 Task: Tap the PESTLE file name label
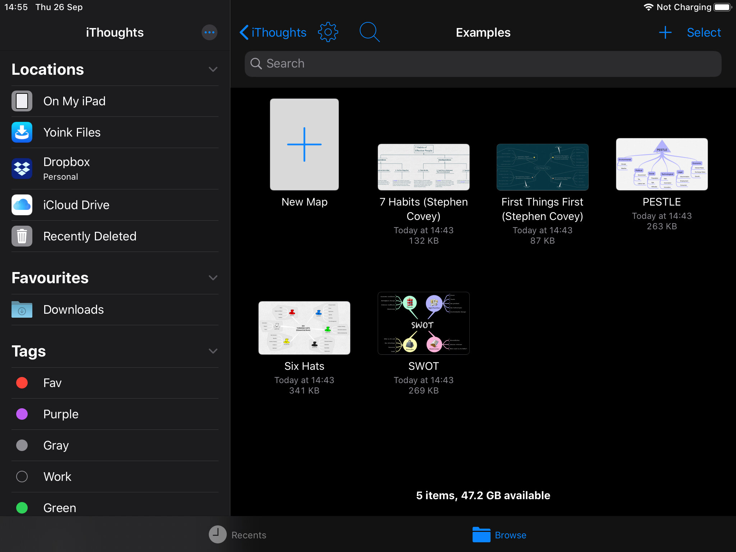point(662,202)
